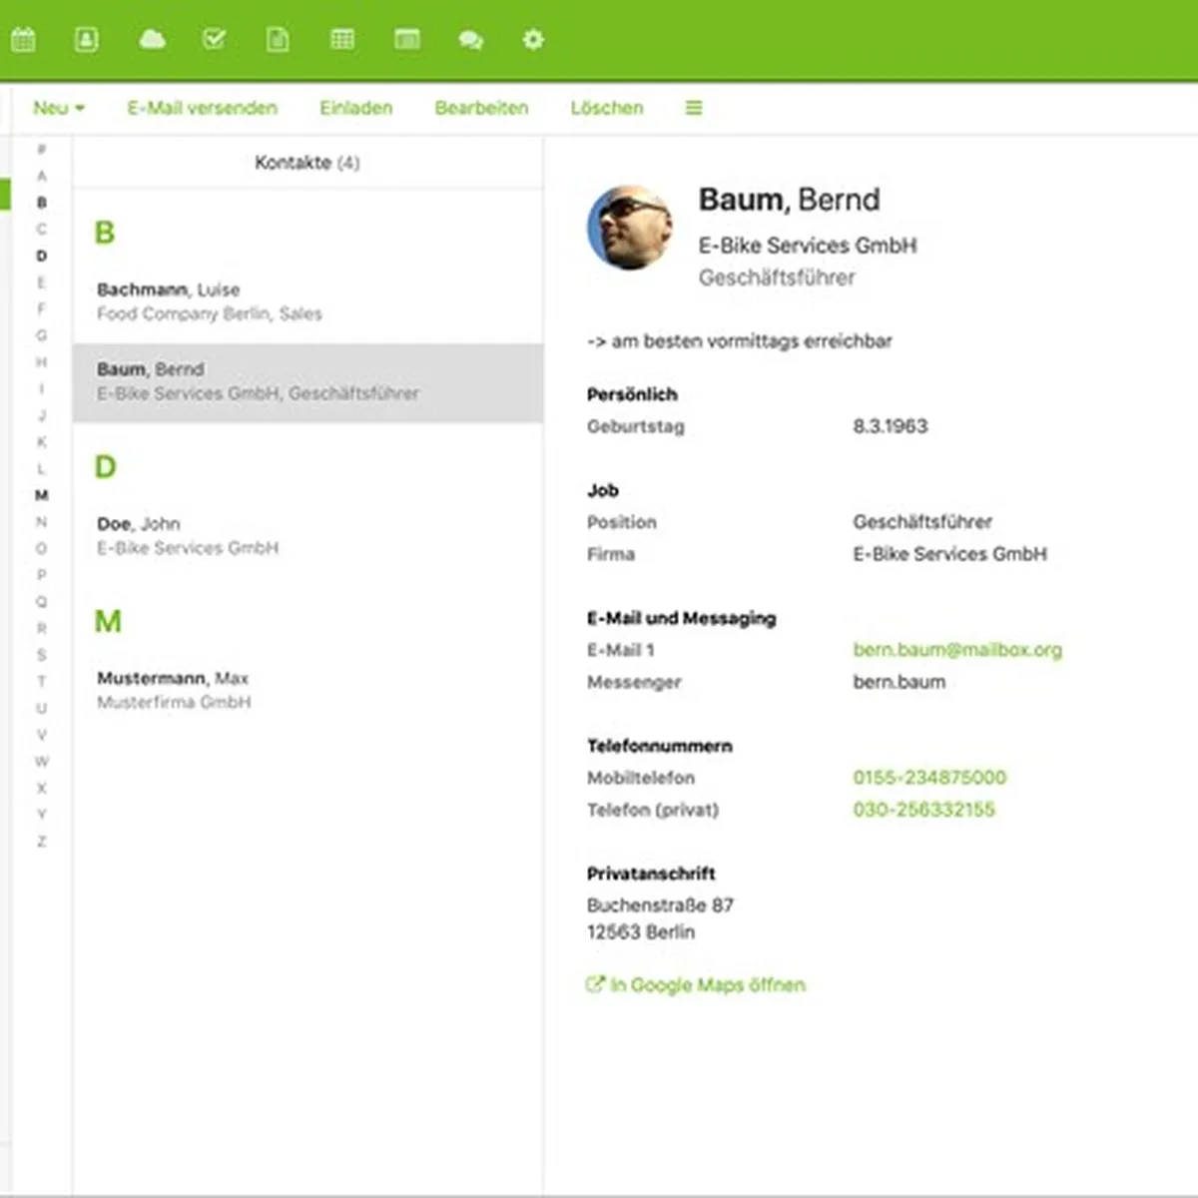Image resolution: width=1198 pixels, height=1198 pixels.
Task: Open the Address Book app icon
Action: [87, 40]
